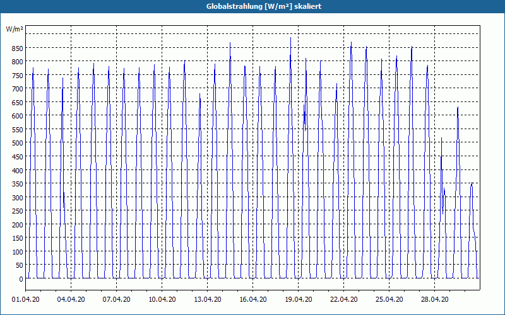Screen dimensions: 505x315
Task: Click the 10.04.20 date label
Action: click(x=162, y=299)
